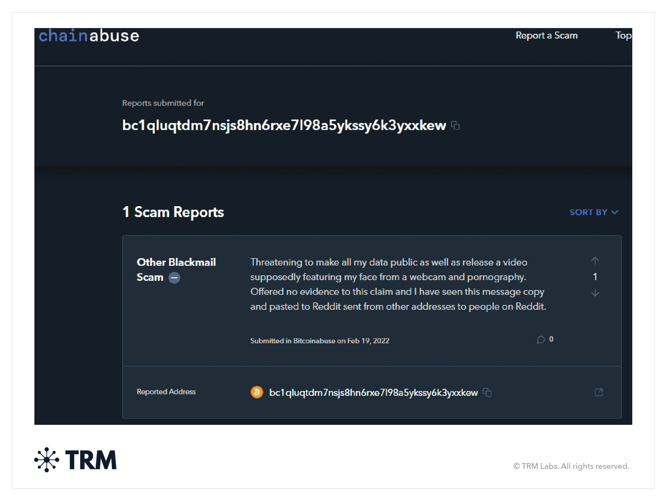Open the Top menu item
Viewport: 667px width, 501px height.
(x=623, y=35)
